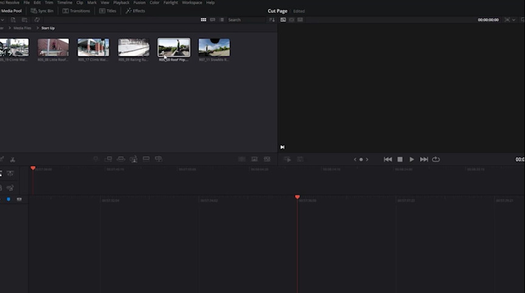Switch media pool to list view
525x293 pixels.
point(221,20)
